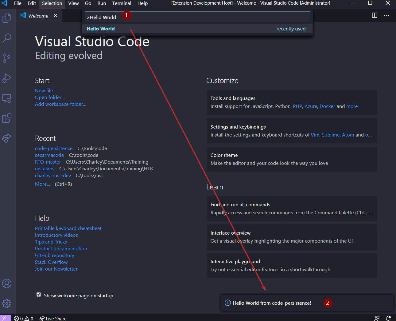Open Printable keyboard cheatsheet link

point(68,228)
